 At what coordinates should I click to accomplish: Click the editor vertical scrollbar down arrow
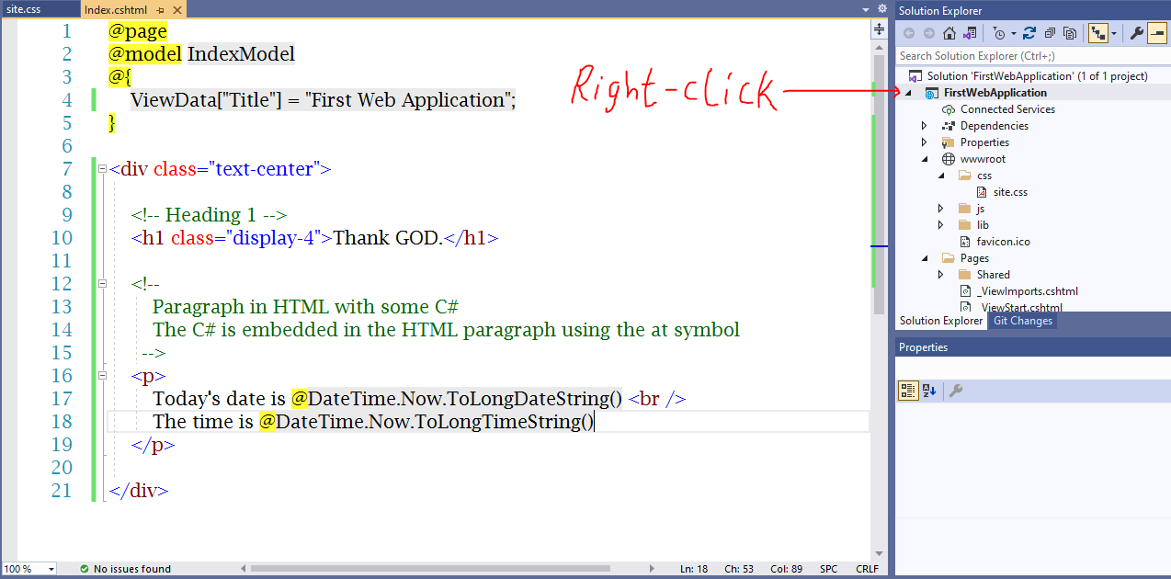[879, 553]
